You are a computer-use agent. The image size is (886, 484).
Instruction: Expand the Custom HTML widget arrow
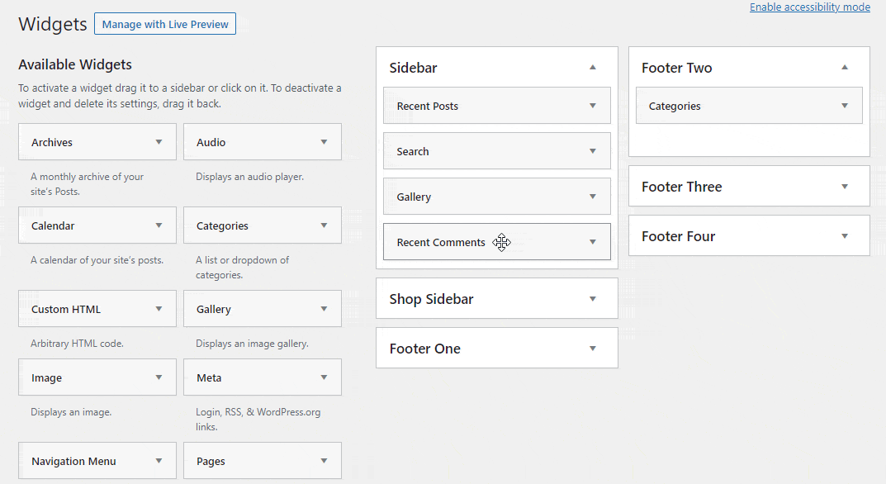[x=159, y=309]
